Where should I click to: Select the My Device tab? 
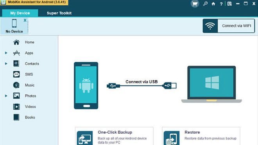(20, 13)
